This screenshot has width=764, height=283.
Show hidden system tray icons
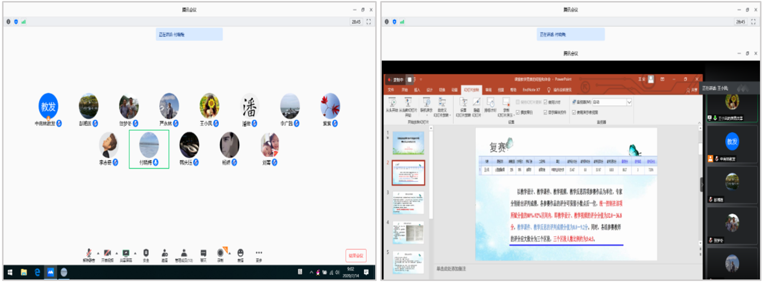(x=312, y=272)
